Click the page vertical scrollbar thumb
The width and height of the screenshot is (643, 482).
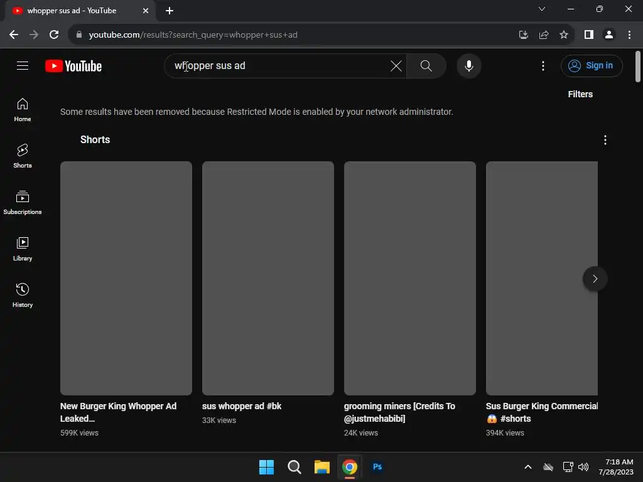pyautogui.click(x=638, y=67)
